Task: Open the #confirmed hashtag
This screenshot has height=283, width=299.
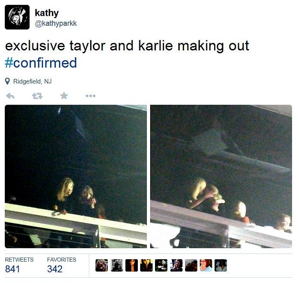Action: [41, 63]
